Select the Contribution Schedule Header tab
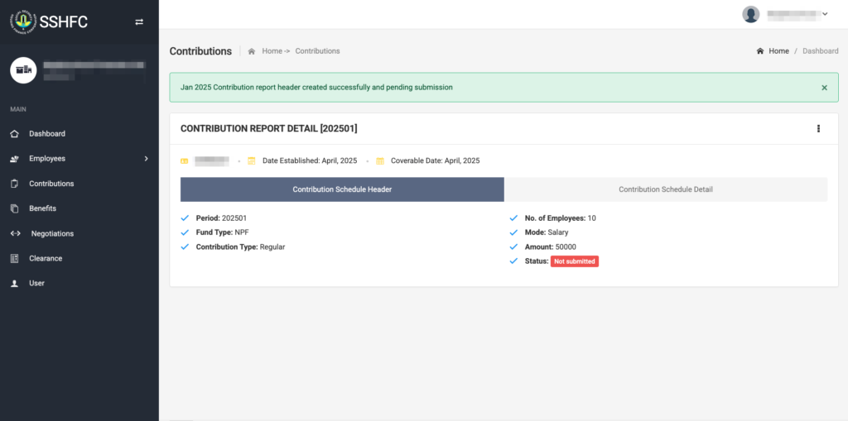848x421 pixels. [x=342, y=189]
